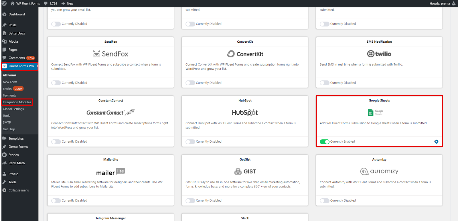Click the SendFox logo
Viewport: 458px width, 221px height.
point(110,54)
